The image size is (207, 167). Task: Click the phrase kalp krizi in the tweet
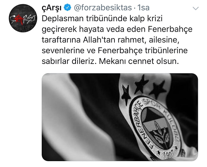tap(146, 19)
